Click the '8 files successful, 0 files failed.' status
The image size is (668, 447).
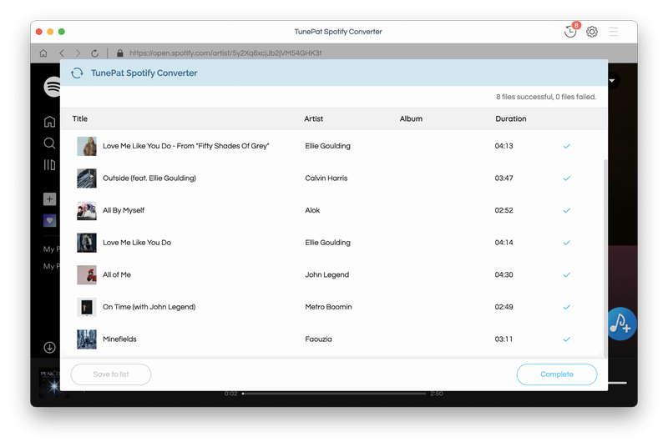click(x=546, y=97)
